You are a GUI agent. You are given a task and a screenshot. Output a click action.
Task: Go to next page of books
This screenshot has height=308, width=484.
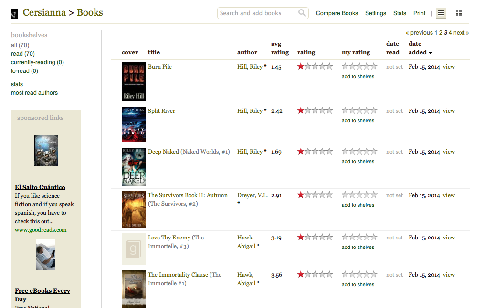(x=461, y=33)
